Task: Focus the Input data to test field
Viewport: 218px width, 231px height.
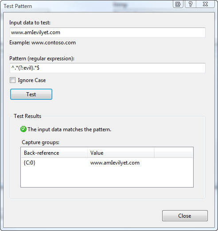Action: click(x=108, y=32)
